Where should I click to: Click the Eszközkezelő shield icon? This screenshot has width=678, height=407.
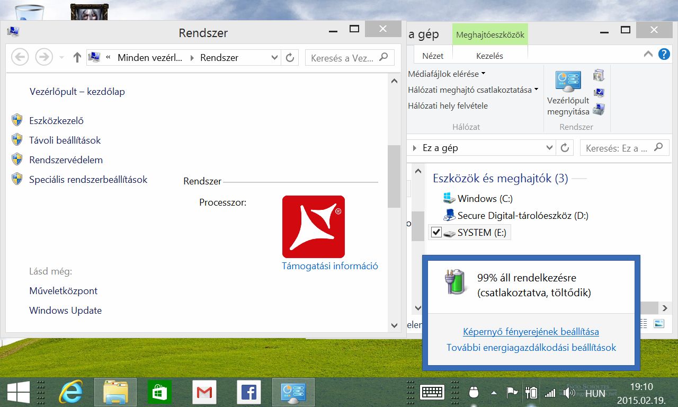coord(17,120)
